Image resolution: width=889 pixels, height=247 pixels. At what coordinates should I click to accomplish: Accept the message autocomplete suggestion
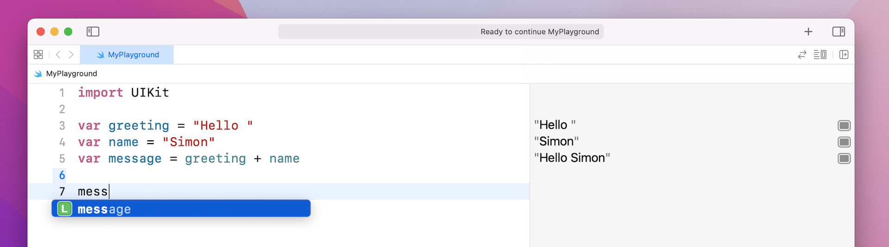click(x=181, y=209)
